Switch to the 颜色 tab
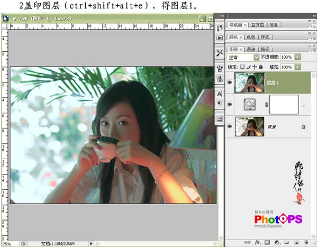Image resolution: width=317 pixels, height=247 pixels. click(x=233, y=37)
